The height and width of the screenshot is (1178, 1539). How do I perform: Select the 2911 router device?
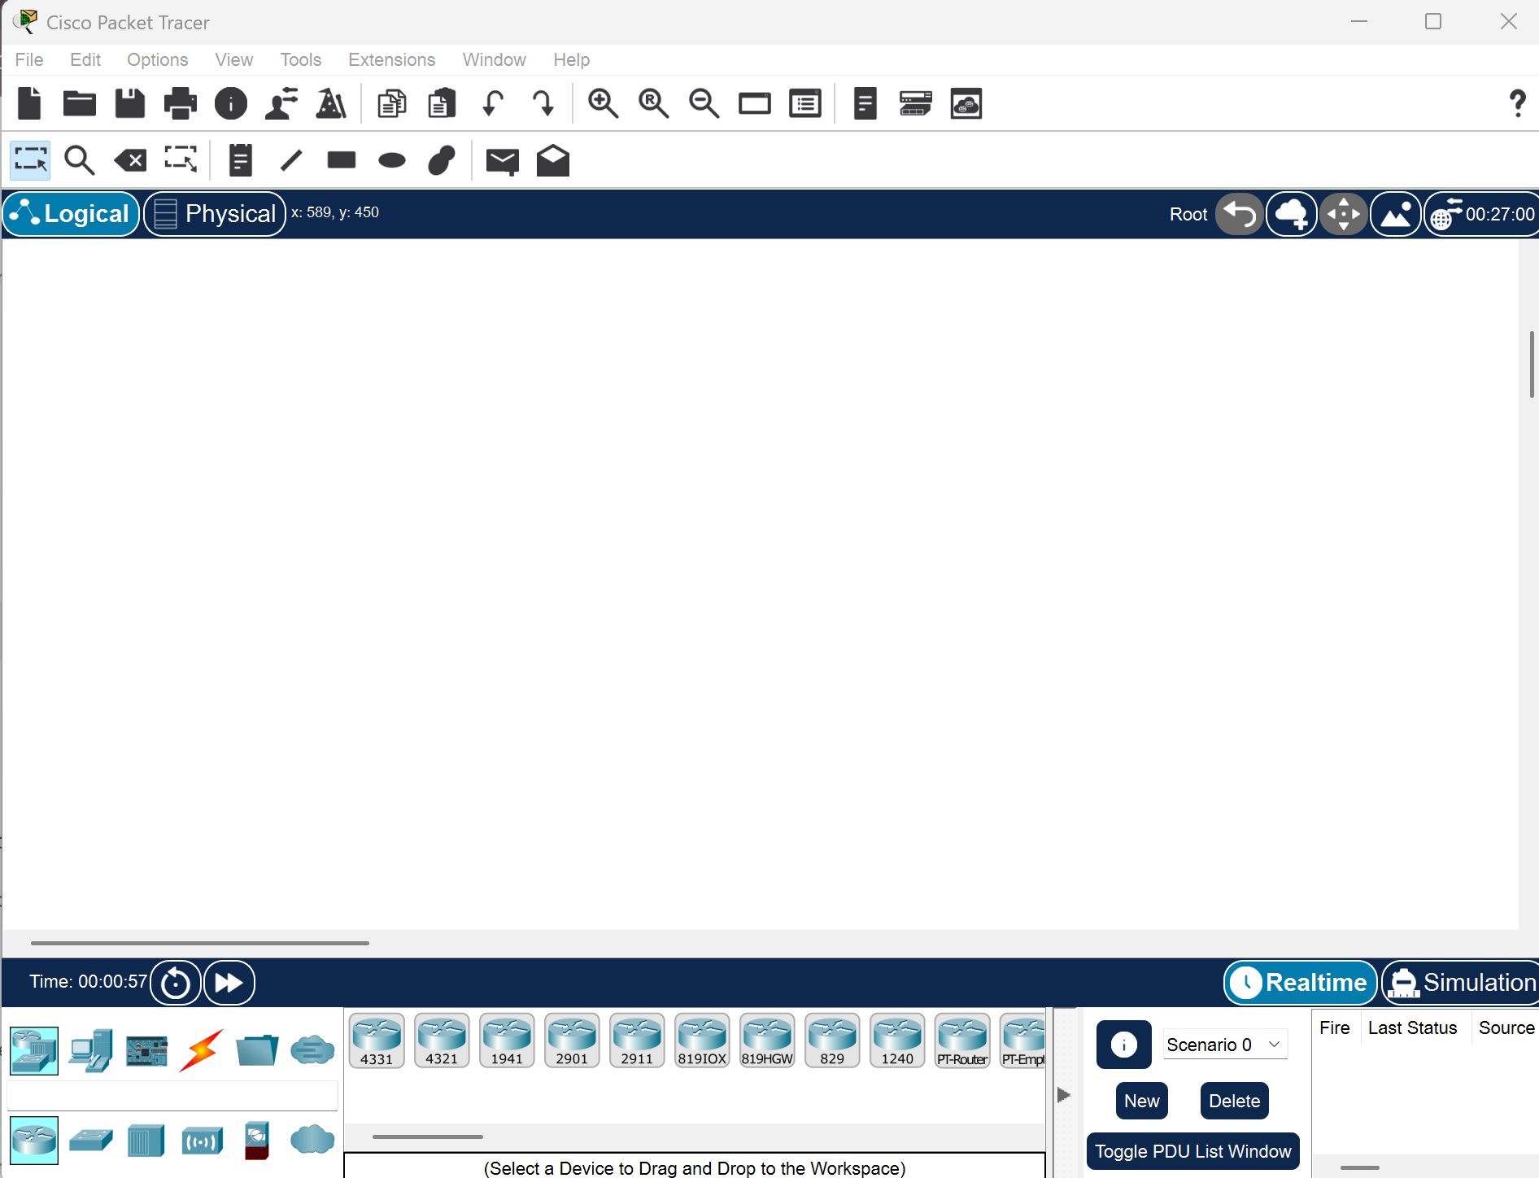point(637,1041)
